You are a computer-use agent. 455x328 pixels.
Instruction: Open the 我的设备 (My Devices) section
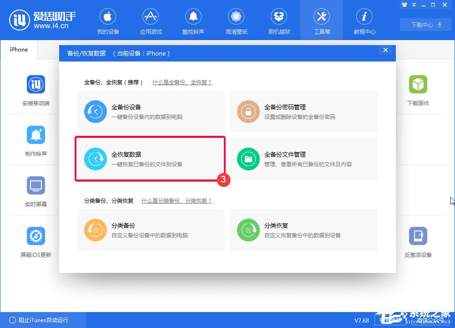[108, 20]
